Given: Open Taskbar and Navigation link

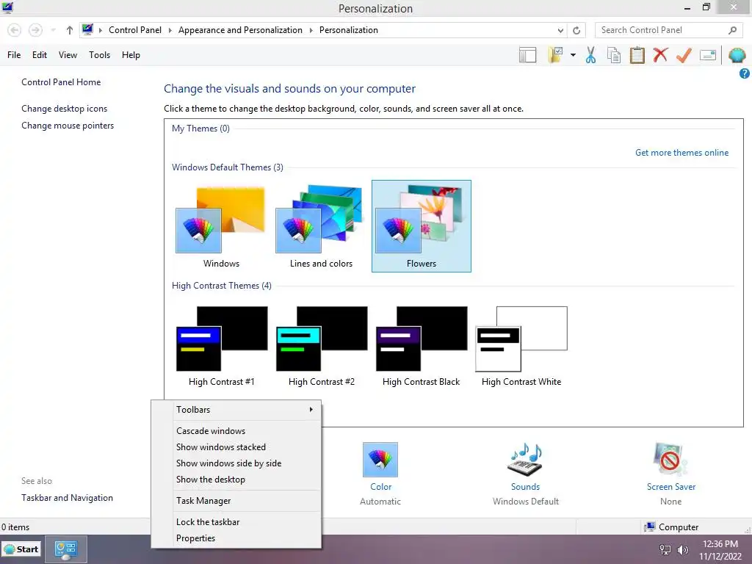Looking at the screenshot, I should point(67,498).
